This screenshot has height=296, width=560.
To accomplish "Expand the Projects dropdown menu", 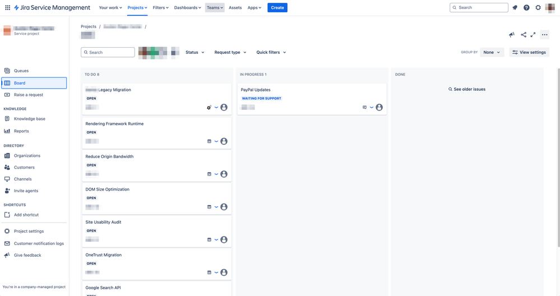I will coord(137,7).
